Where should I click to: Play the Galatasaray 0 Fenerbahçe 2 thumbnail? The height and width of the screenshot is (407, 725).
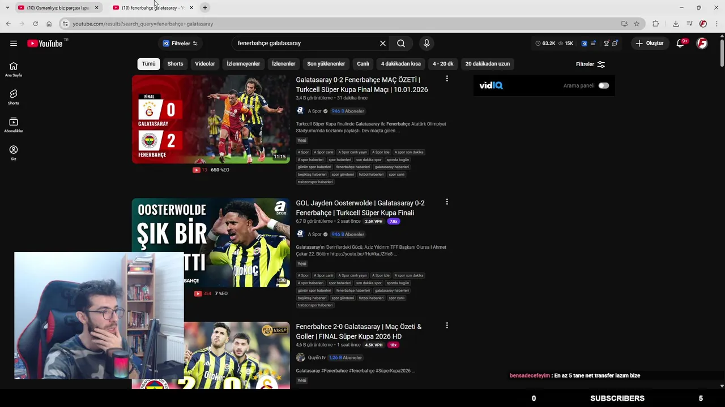click(x=211, y=119)
